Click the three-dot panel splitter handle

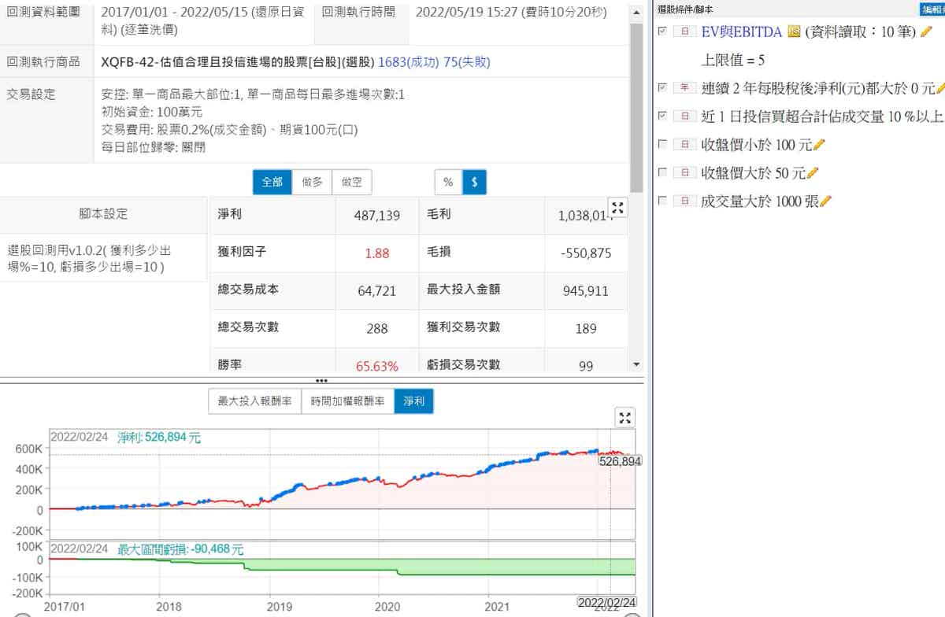pyautogui.click(x=321, y=380)
